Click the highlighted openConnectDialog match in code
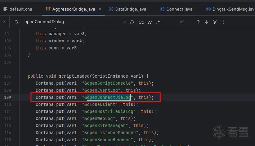255x146 pixels. (x=109, y=97)
